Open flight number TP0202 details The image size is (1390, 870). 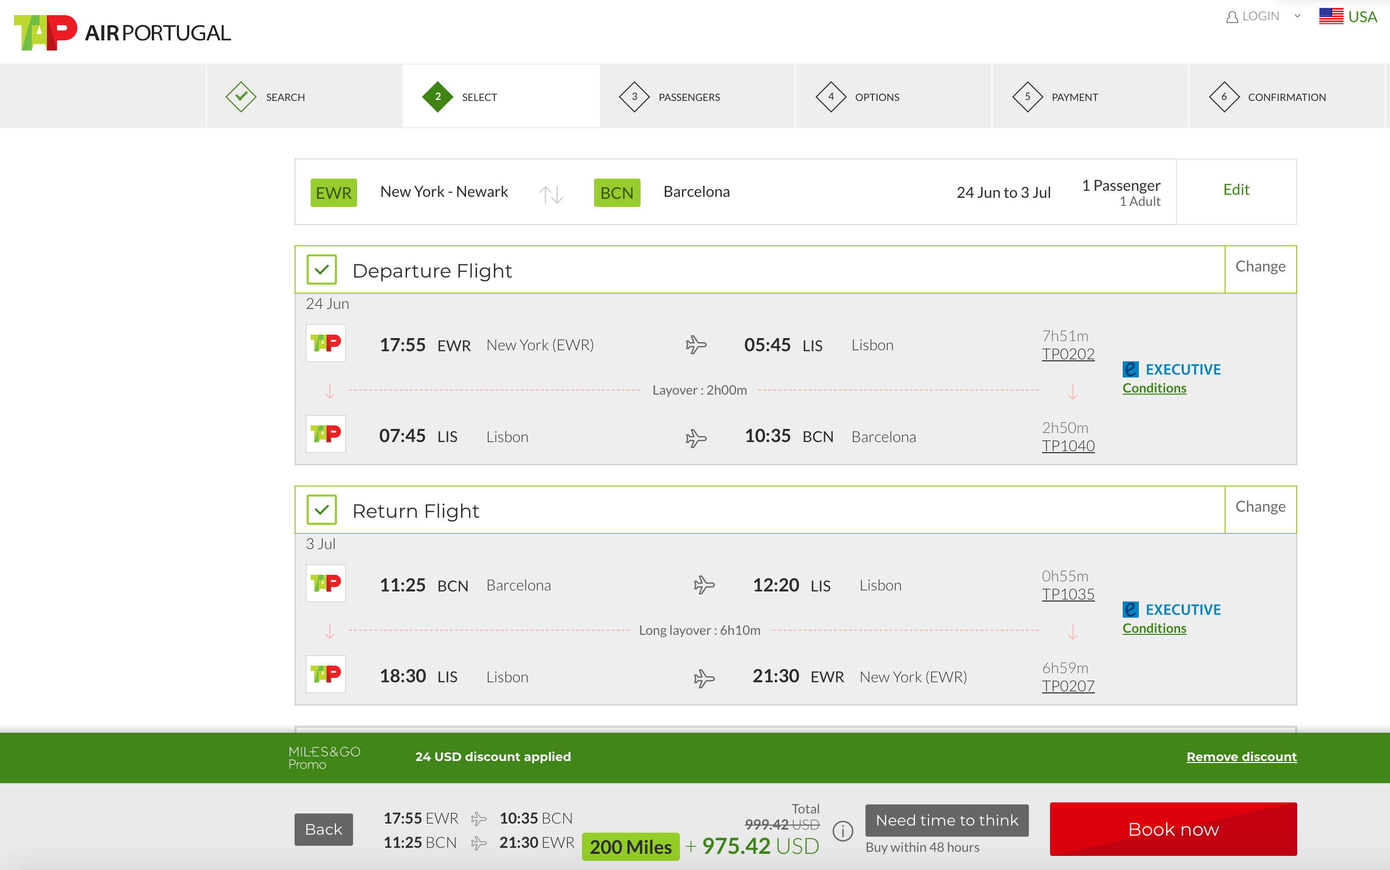1068,354
